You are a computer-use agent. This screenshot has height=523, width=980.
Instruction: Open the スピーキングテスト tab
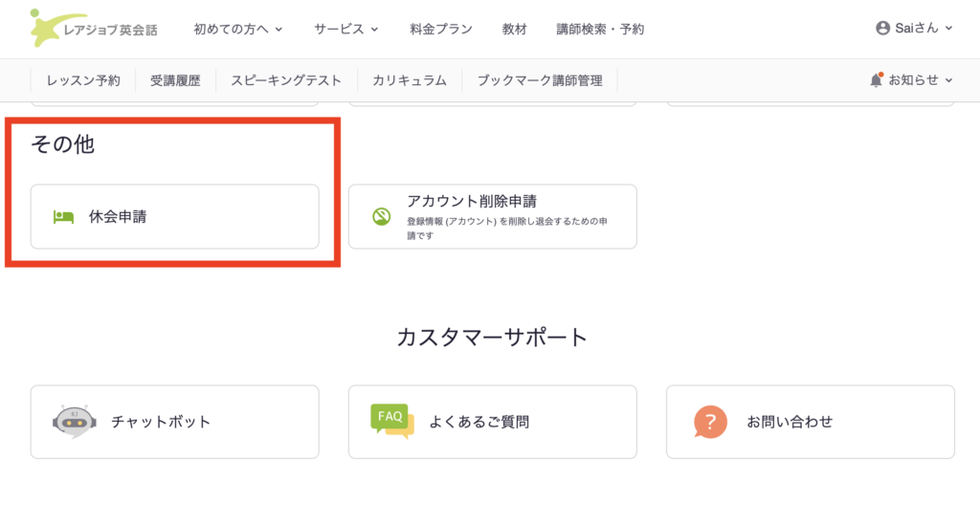pos(285,80)
